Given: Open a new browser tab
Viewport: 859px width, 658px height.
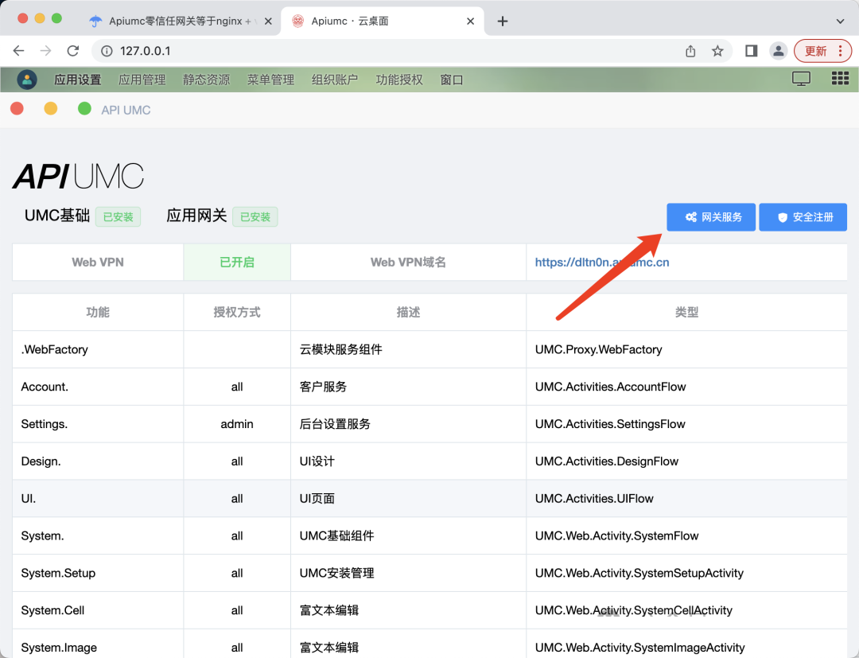Looking at the screenshot, I should click(502, 21).
